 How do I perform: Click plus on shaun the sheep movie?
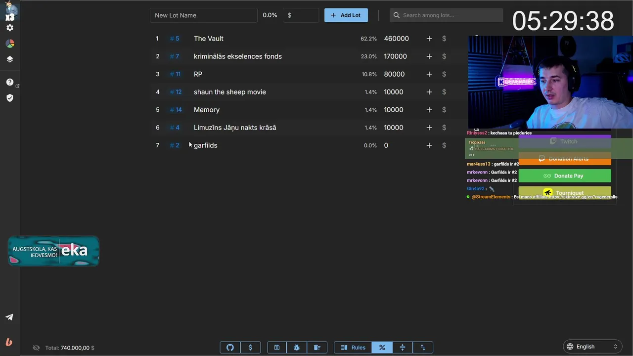pyautogui.click(x=429, y=92)
